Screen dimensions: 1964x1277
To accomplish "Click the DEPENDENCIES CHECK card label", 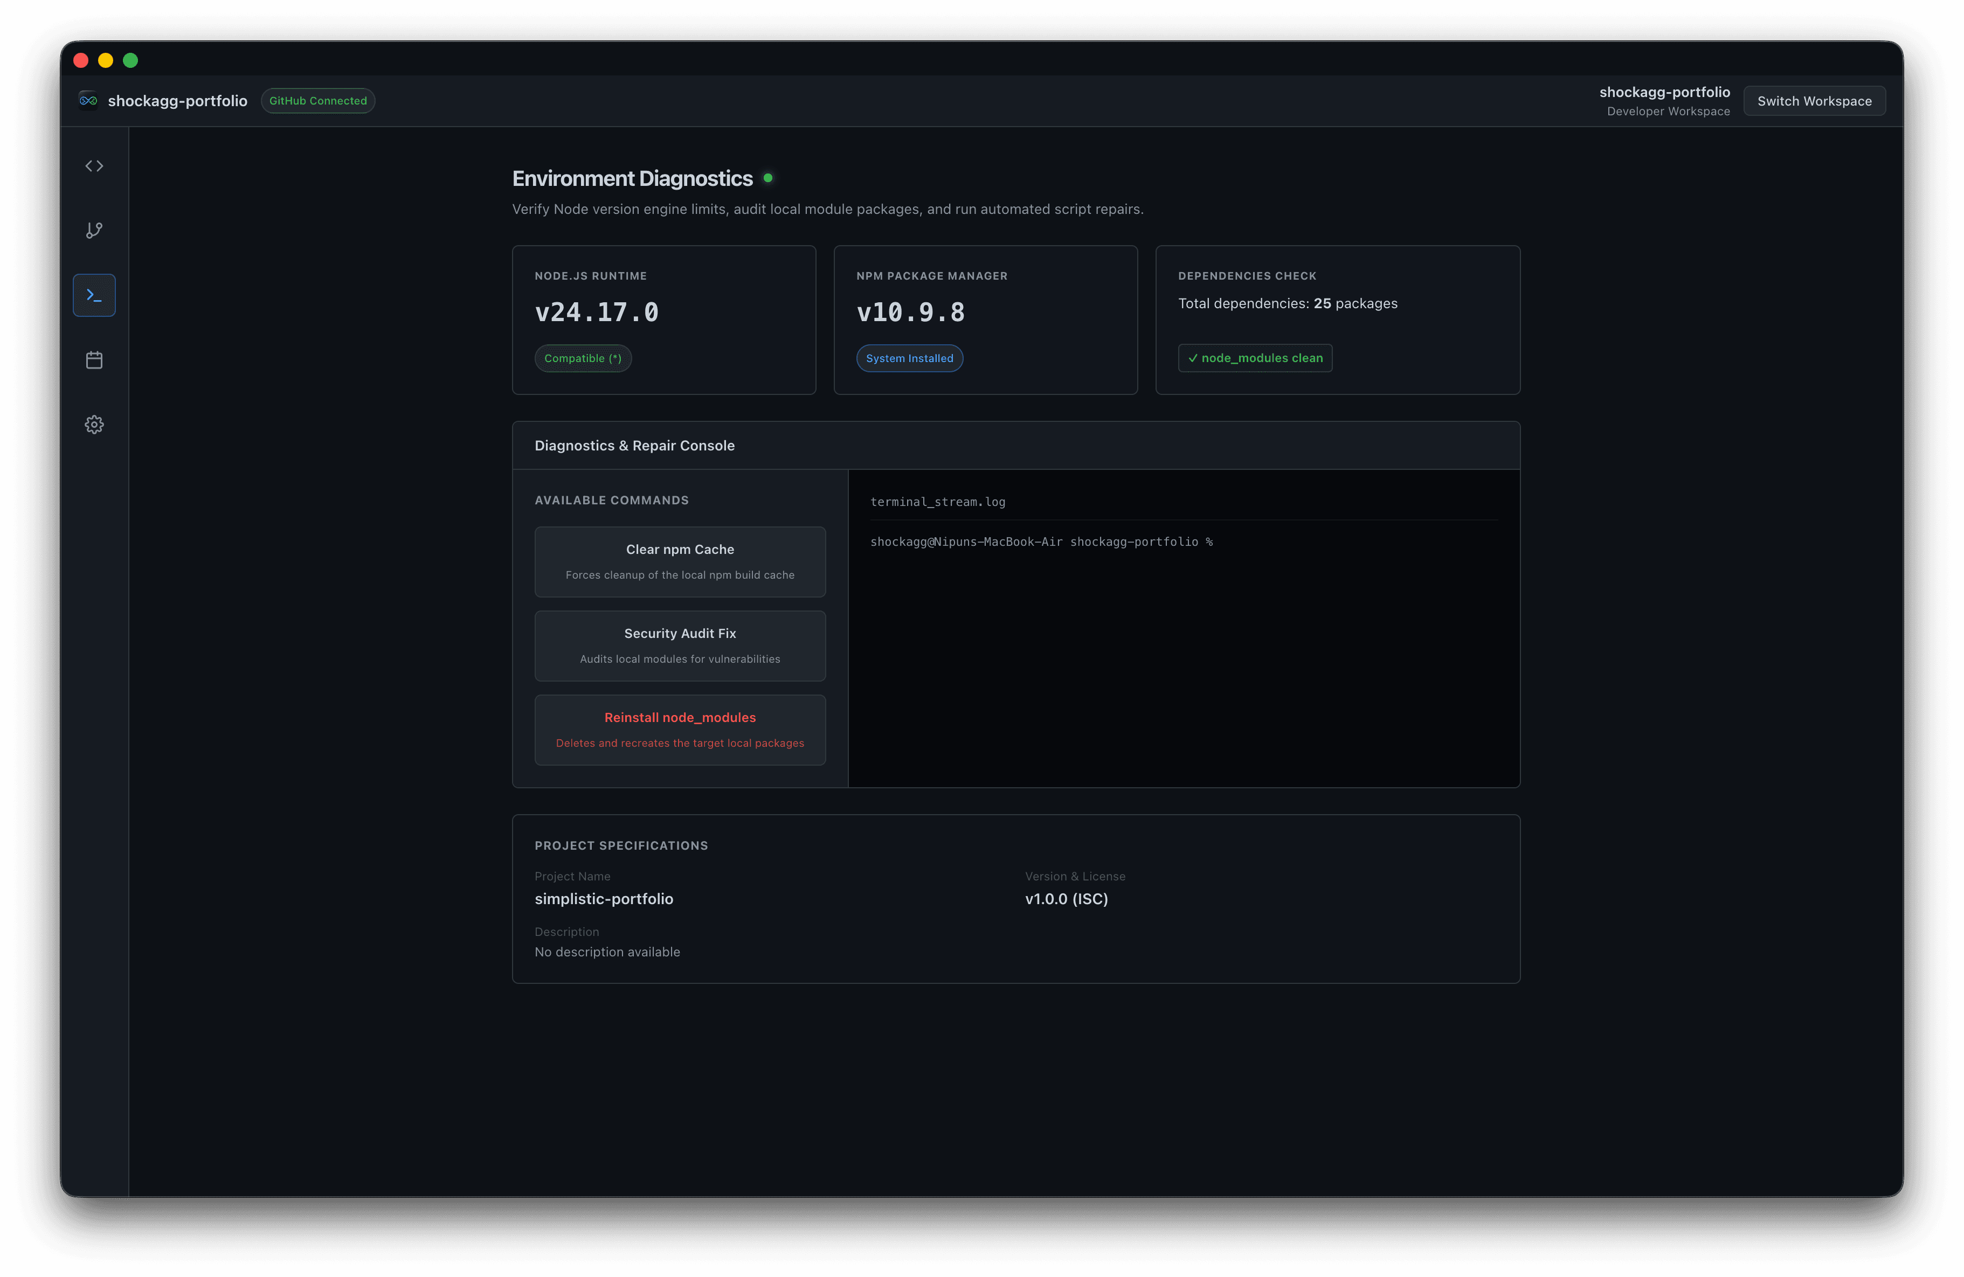I will click(x=1247, y=275).
